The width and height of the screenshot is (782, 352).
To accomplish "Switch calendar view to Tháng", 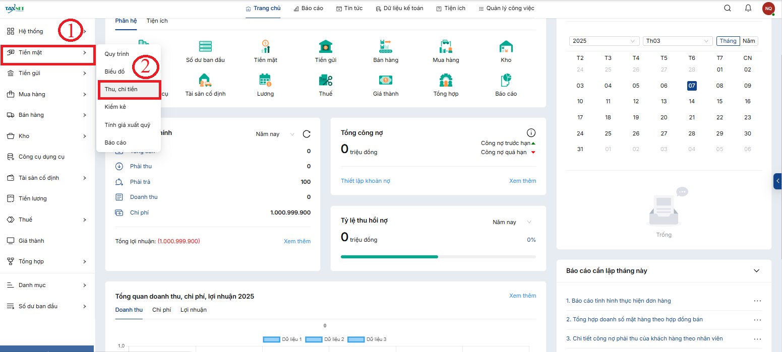I will (x=728, y=41).
